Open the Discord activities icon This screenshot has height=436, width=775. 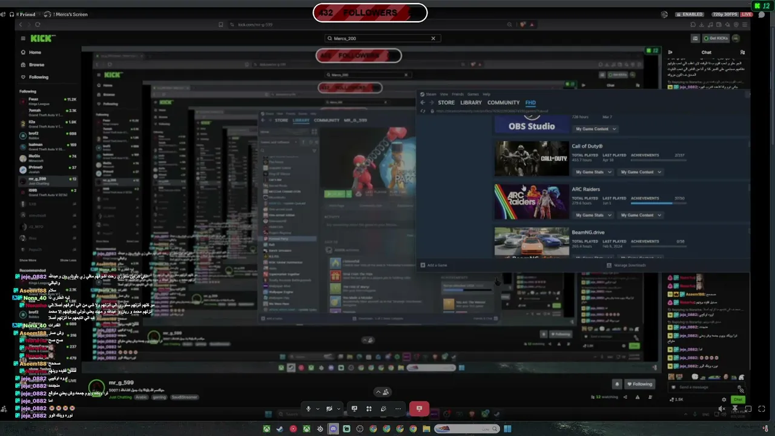click(369, 409)
